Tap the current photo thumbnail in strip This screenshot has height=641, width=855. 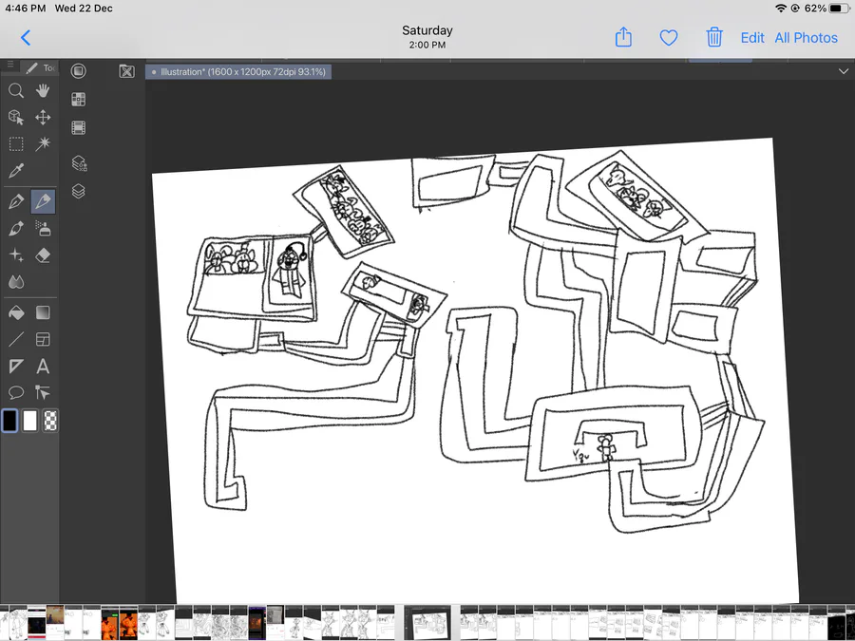(427, 622)
